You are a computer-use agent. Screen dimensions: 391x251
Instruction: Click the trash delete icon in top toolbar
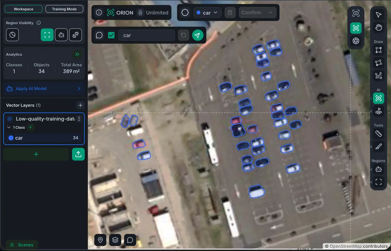(230, 13)
